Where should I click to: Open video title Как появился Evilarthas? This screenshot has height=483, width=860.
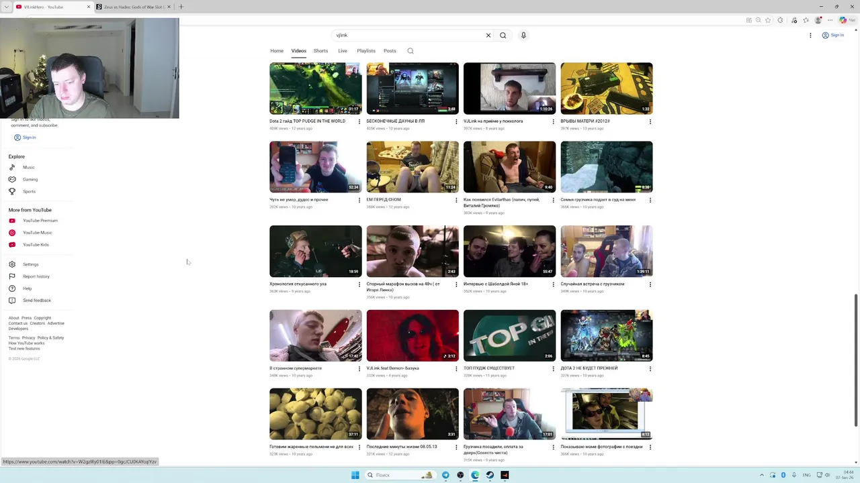[x=503, y=202]
